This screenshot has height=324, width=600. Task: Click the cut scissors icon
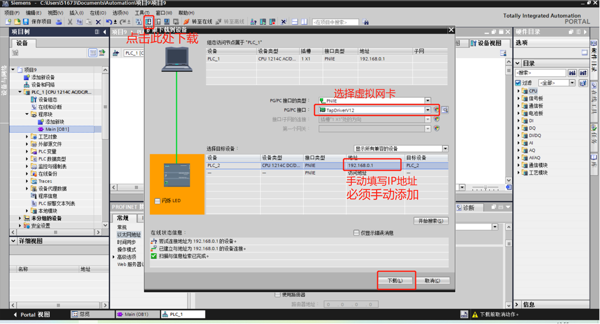point(70,22)
